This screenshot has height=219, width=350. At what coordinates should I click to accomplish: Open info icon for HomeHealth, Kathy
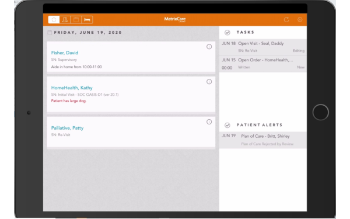(x=209, y=82)
